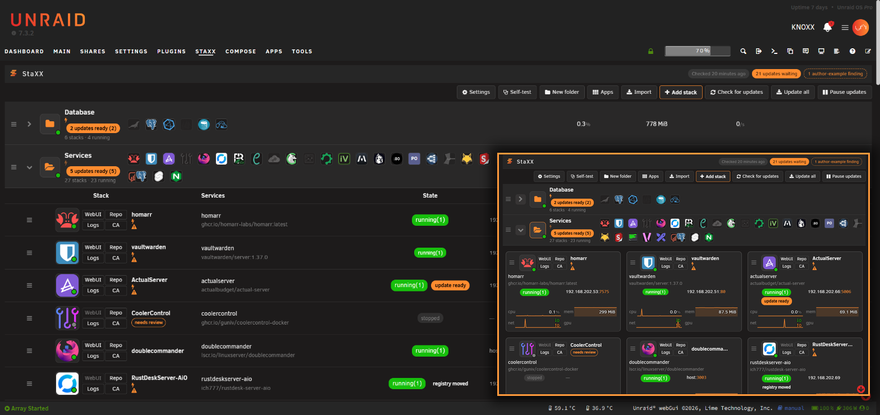The height and width of the screenshot is (415, 880).
Task: Click the system info monitor icon
Action: tap(821, 51)
